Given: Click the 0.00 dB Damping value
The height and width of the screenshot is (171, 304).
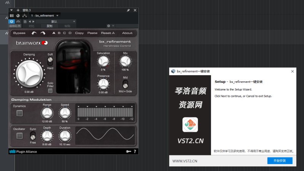Looking at the screenshot, I should [x=29, y=92].
